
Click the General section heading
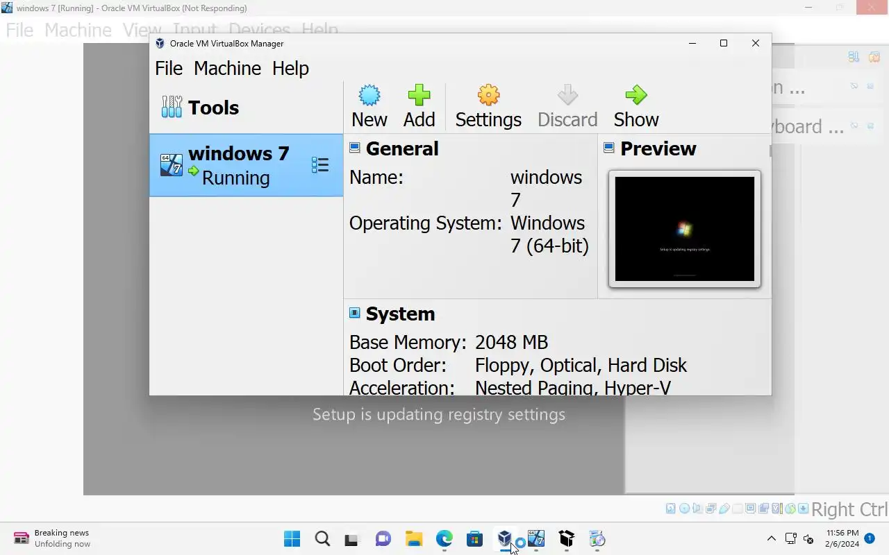click(x=402, y=148)
